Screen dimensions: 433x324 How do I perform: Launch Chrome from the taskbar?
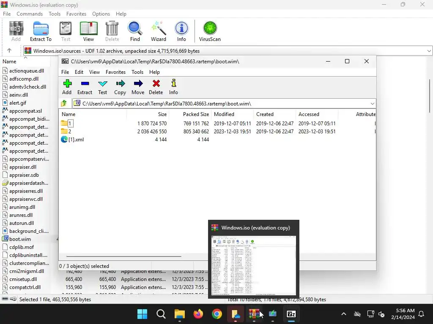click(217, 314)
